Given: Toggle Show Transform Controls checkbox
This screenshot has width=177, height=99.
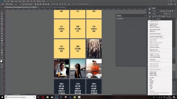Looking at the screenshot, I should (x=21, y=4).
